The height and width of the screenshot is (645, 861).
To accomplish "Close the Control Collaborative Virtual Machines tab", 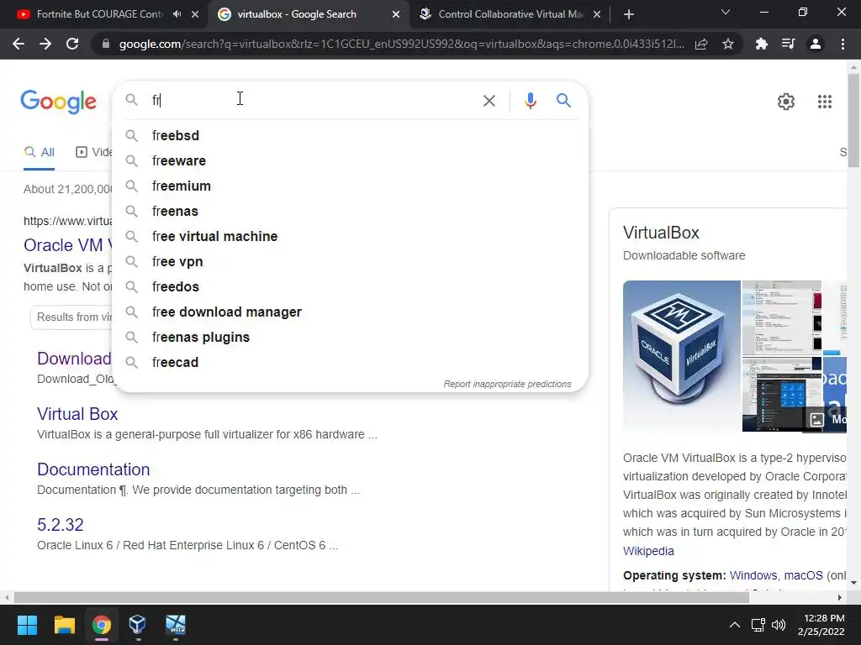I will click(597, 14).
